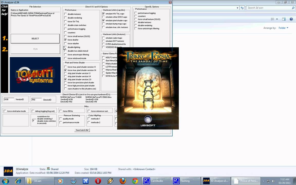
Task: Click 'NVIDIA GeForce Ti 4600' device text
Action: coord(71,97)
